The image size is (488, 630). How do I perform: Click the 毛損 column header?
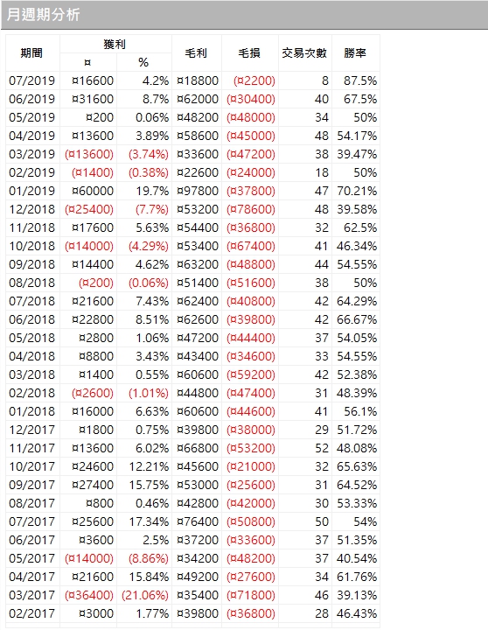click(250, 53)
